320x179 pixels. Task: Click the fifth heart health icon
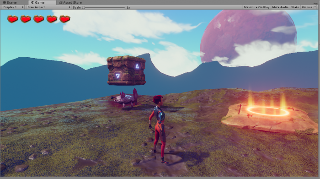(65, 19)
